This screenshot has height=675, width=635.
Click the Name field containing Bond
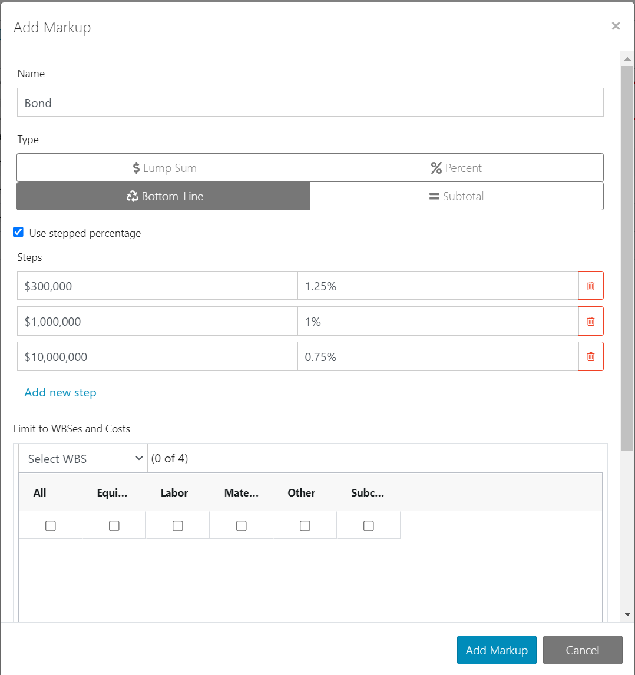click(x=310, y=102)
